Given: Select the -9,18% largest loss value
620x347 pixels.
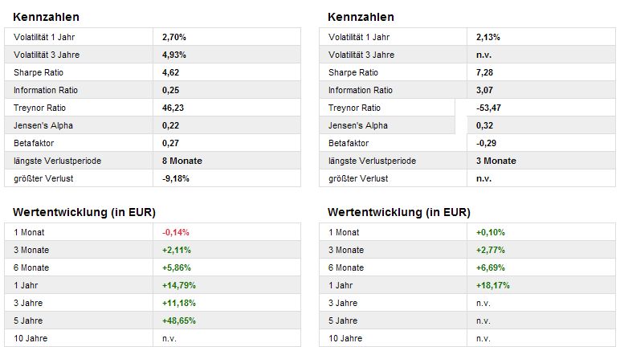Looking at the screenshot, I should point(175,178).
